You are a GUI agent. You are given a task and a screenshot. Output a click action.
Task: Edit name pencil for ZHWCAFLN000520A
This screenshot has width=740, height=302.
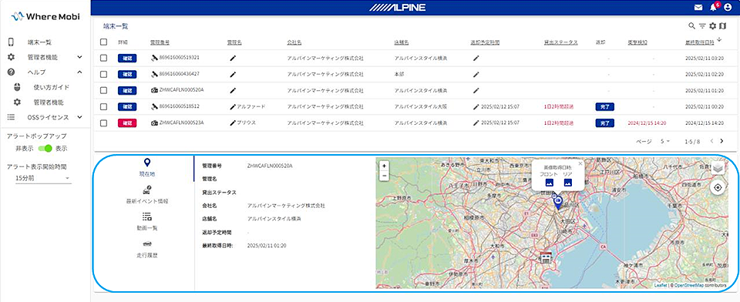tap(233, 90)
